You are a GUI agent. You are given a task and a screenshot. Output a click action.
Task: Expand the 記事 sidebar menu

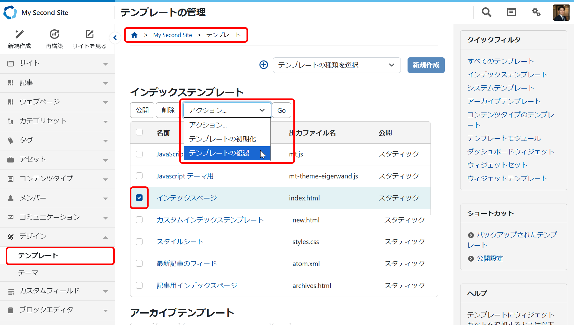pos(57,83)
